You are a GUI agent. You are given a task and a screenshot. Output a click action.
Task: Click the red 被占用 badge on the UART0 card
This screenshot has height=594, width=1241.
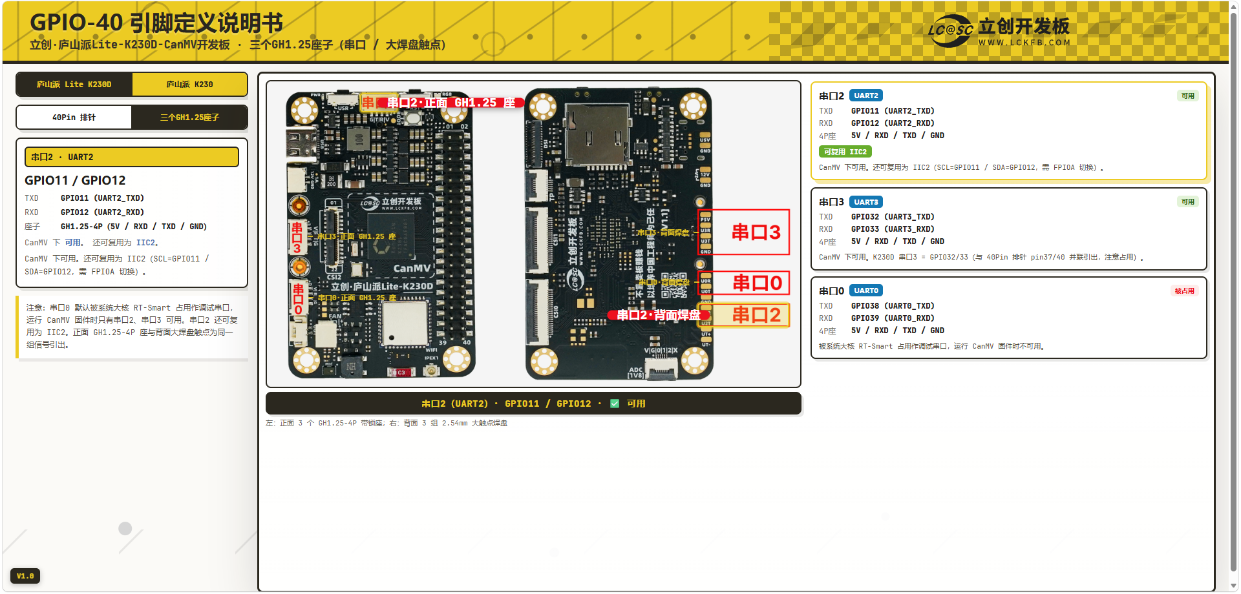pyautogui.click(x=1185, y=291)
